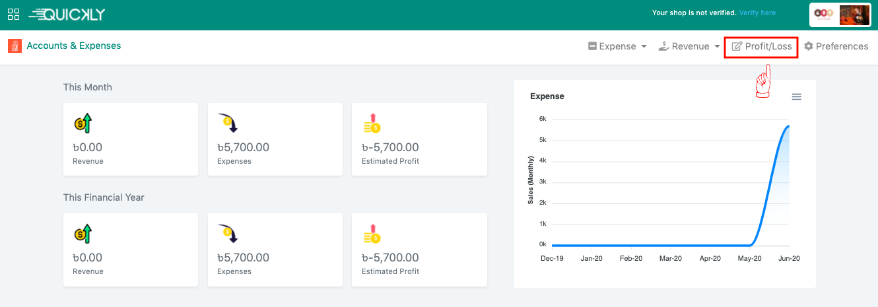This screenshot has width=878, height=307.
Task: Open the app grid menu icon
Action: coord(13,14)
